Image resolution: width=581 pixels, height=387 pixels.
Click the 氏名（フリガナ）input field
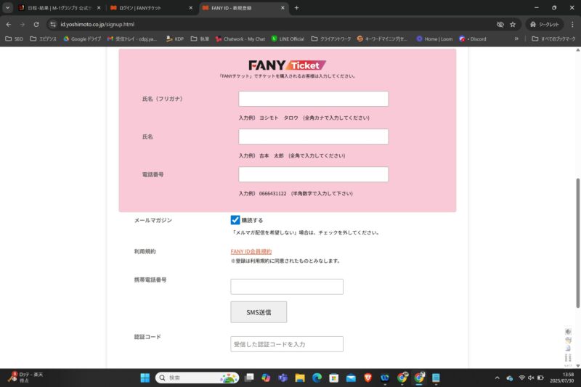(x=314, y=99)
